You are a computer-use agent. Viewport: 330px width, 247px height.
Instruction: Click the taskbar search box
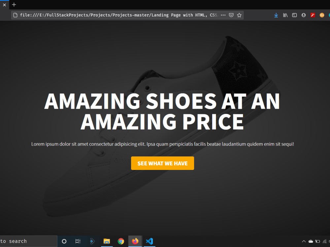click(28, 241)
